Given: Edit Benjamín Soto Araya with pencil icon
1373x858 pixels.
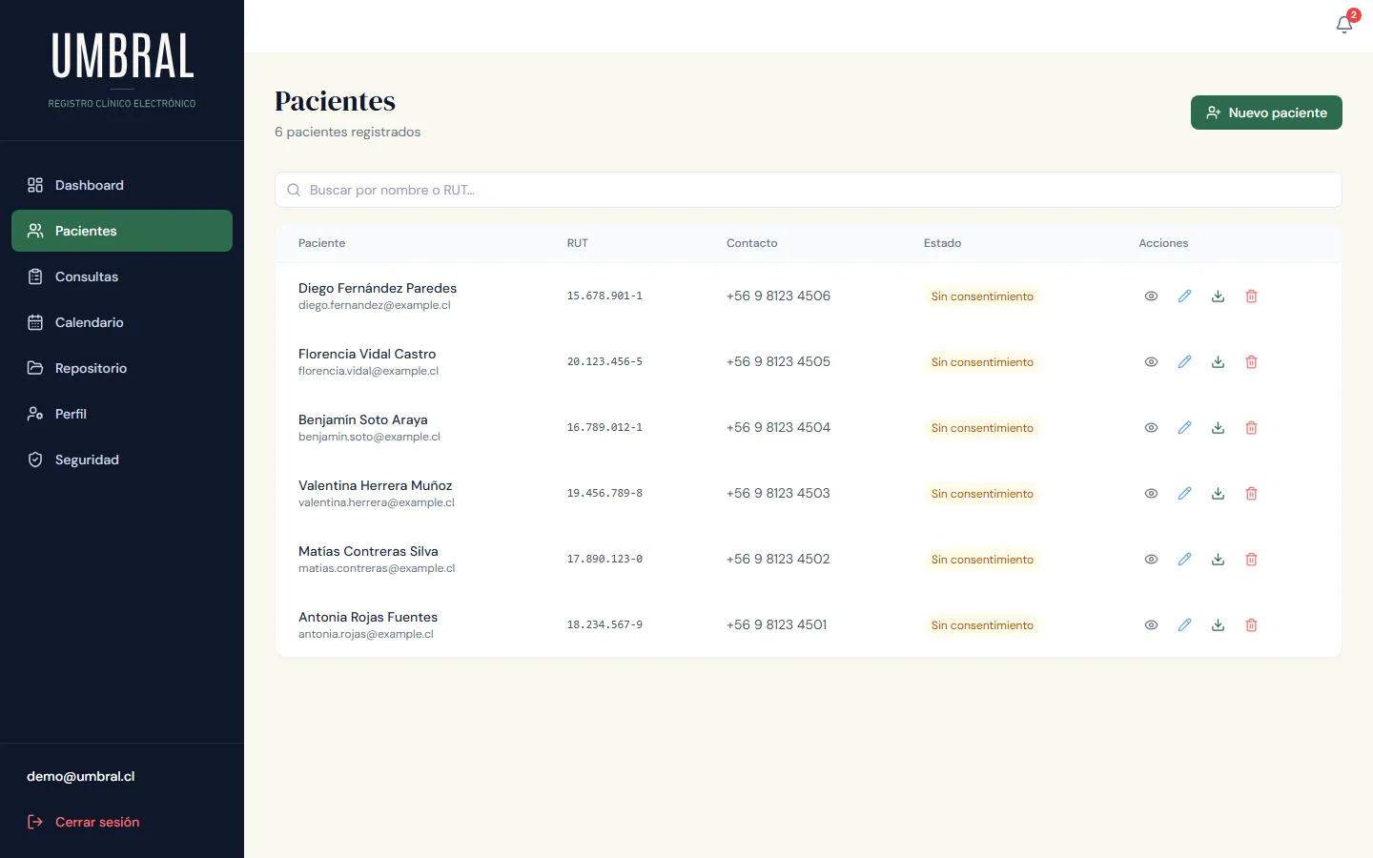Looking at the screenshot, I should coord(1184,428).
